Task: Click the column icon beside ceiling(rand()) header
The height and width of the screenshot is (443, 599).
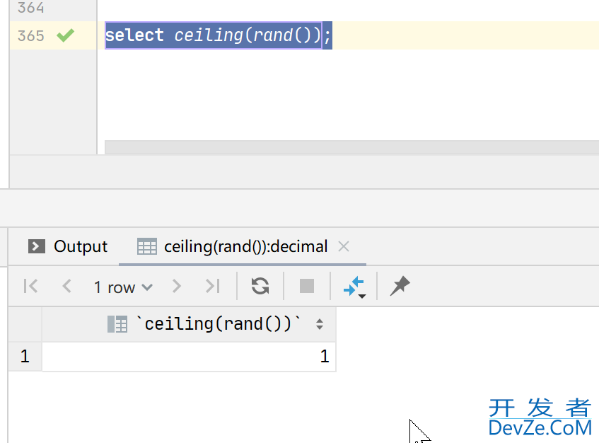Action: coord(117,324)
